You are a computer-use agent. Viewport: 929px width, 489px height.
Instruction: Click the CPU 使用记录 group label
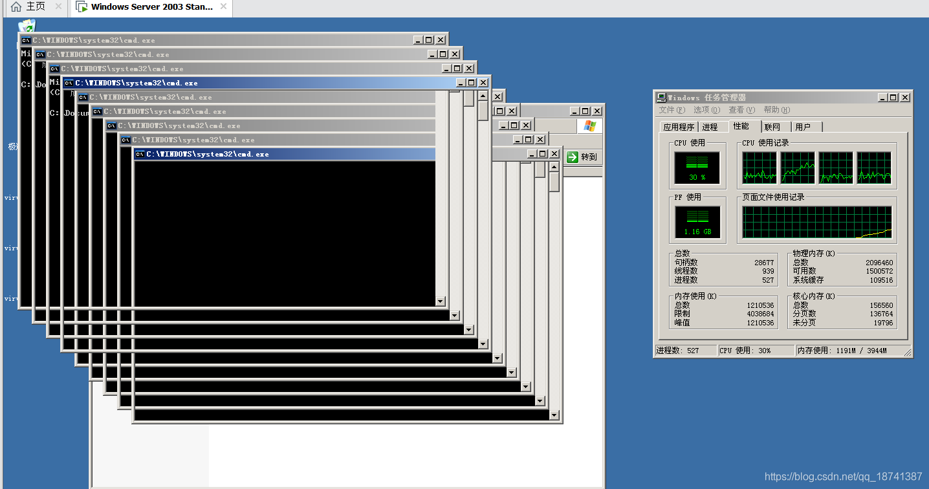[x=765, y=143]
